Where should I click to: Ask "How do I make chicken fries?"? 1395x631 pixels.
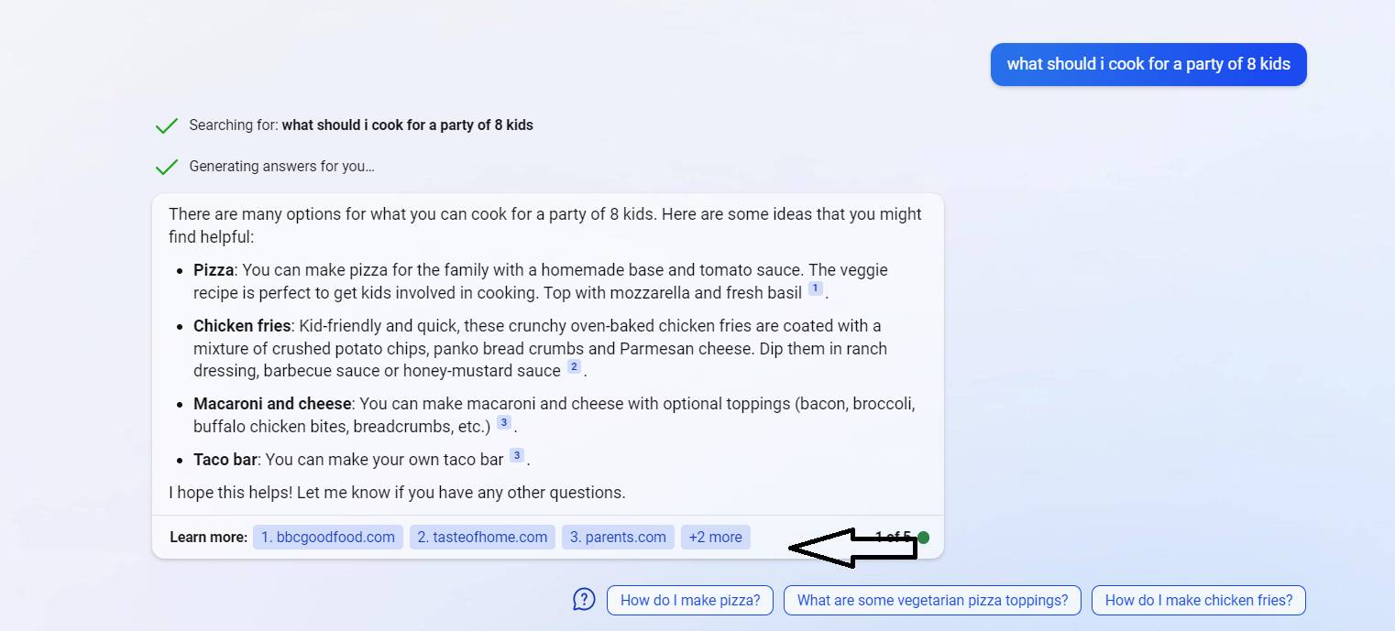coord(1198,601)
